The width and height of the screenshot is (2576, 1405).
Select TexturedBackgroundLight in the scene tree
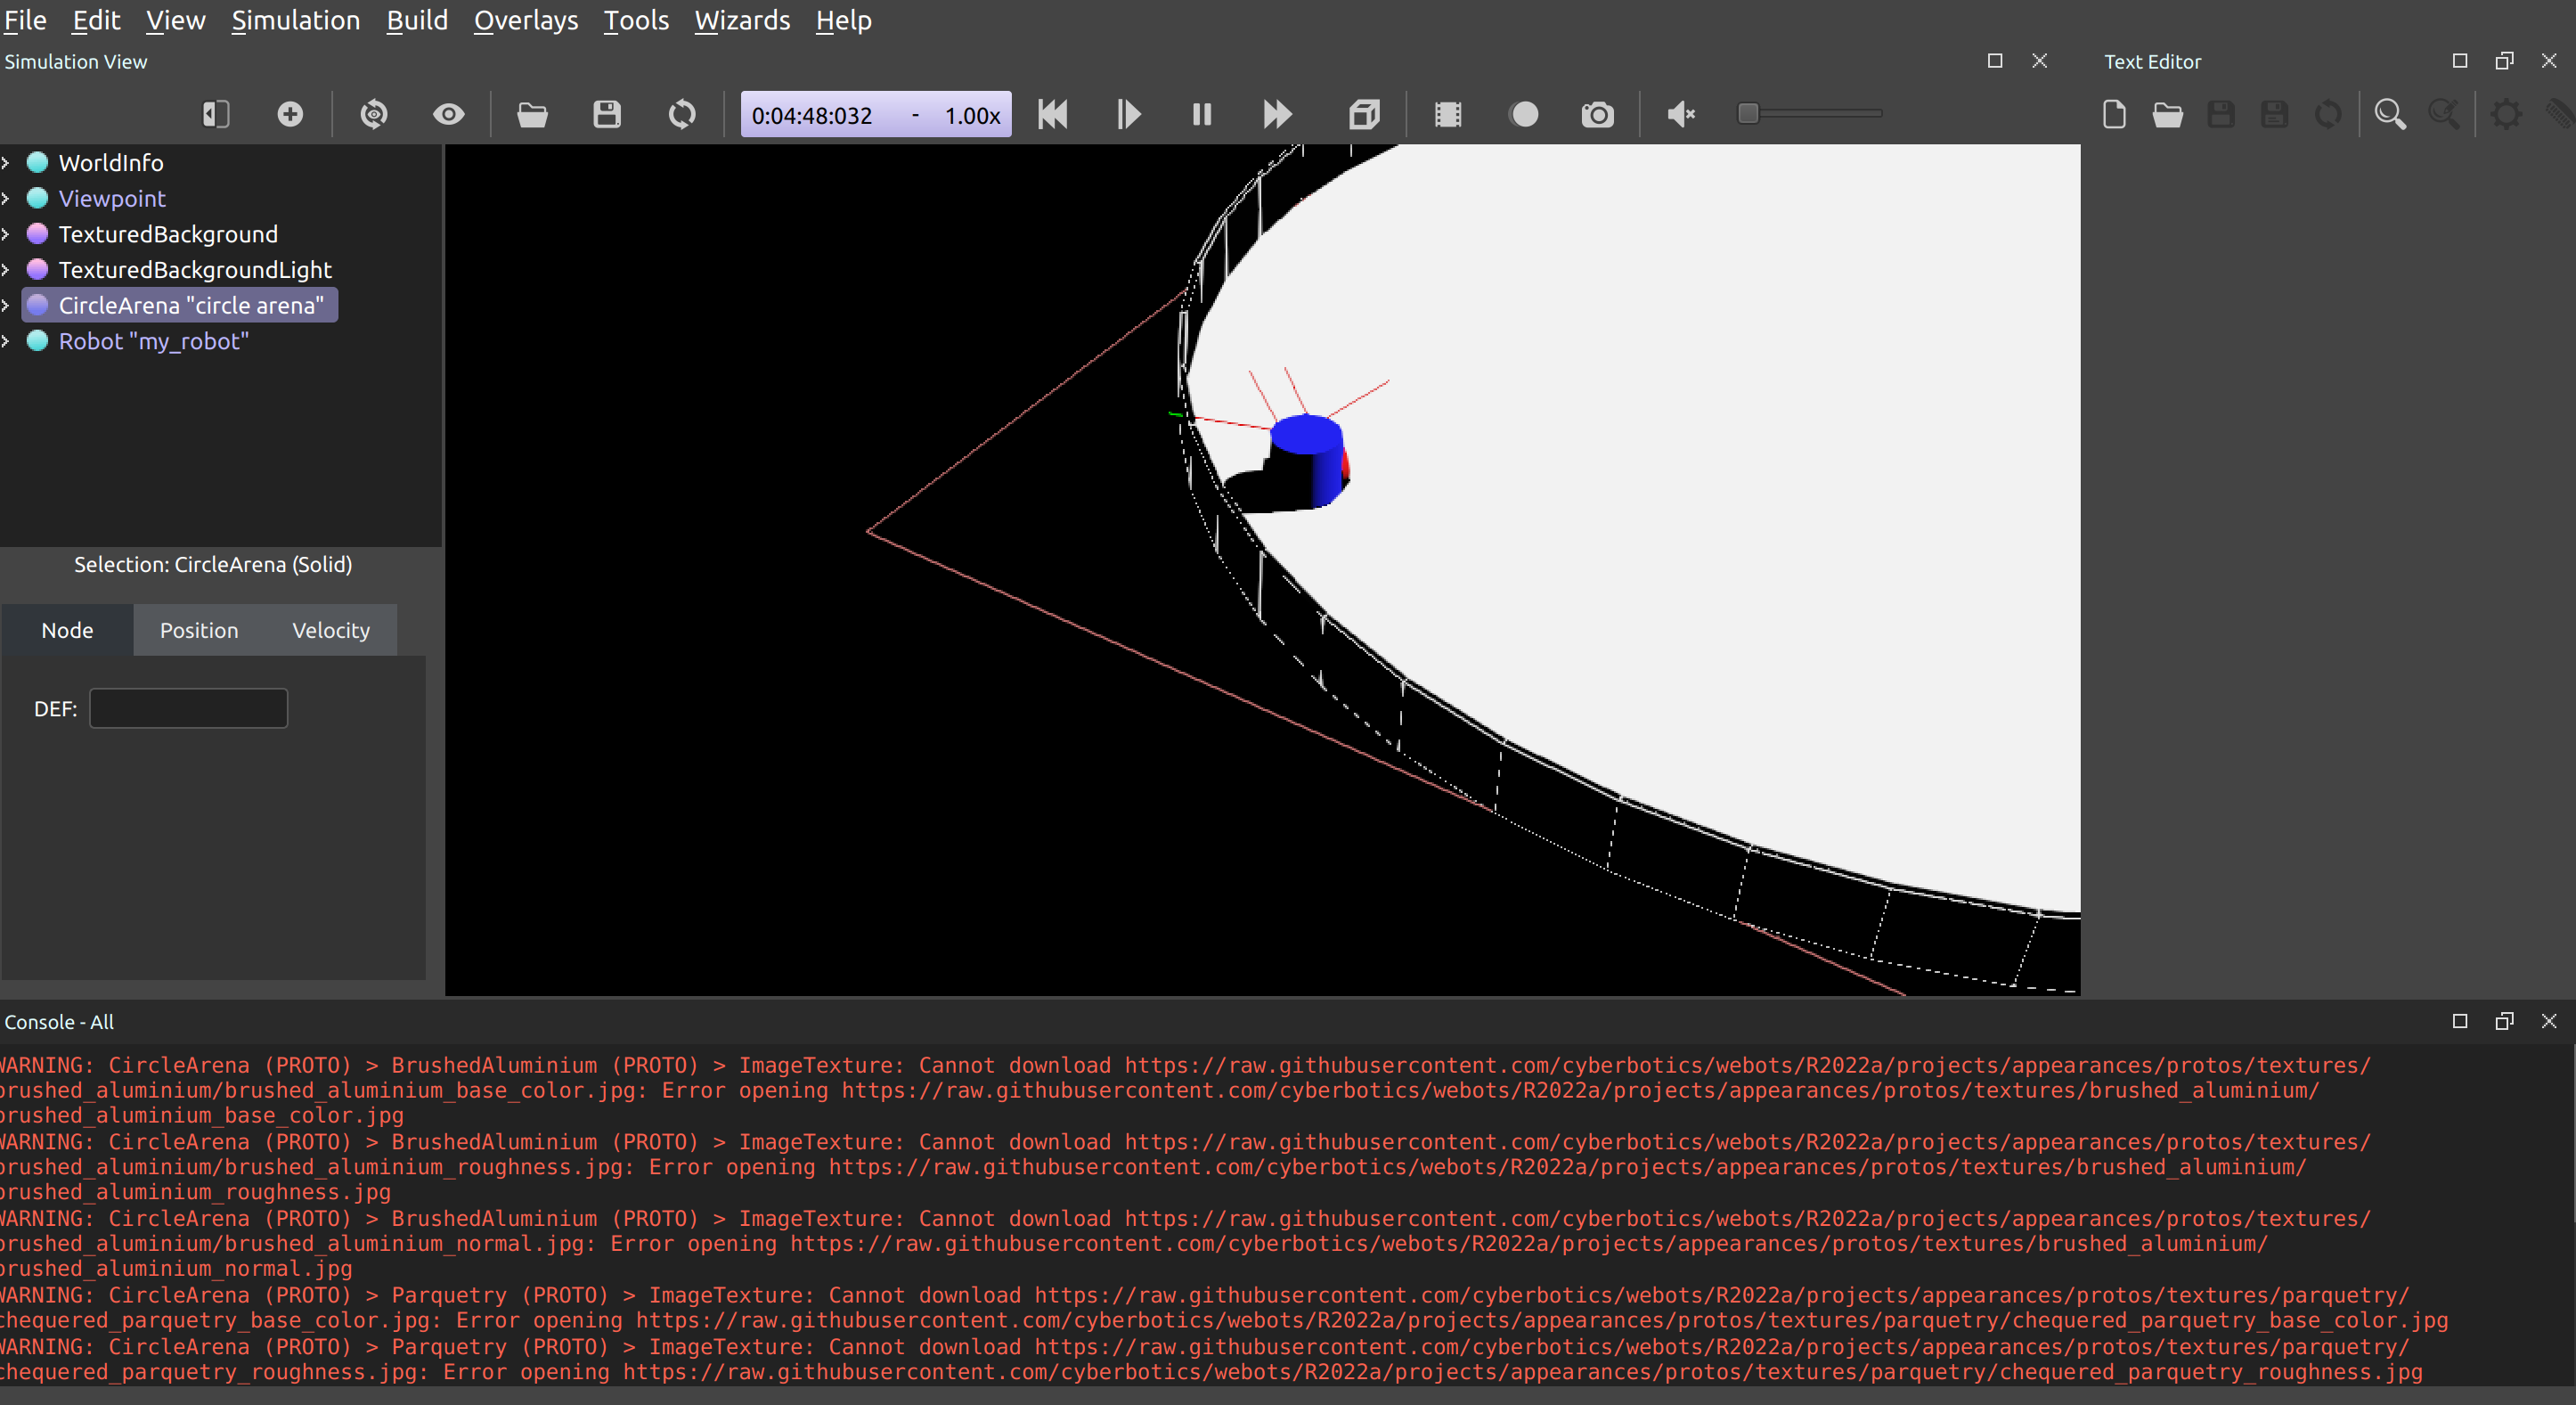pos(194,269)
